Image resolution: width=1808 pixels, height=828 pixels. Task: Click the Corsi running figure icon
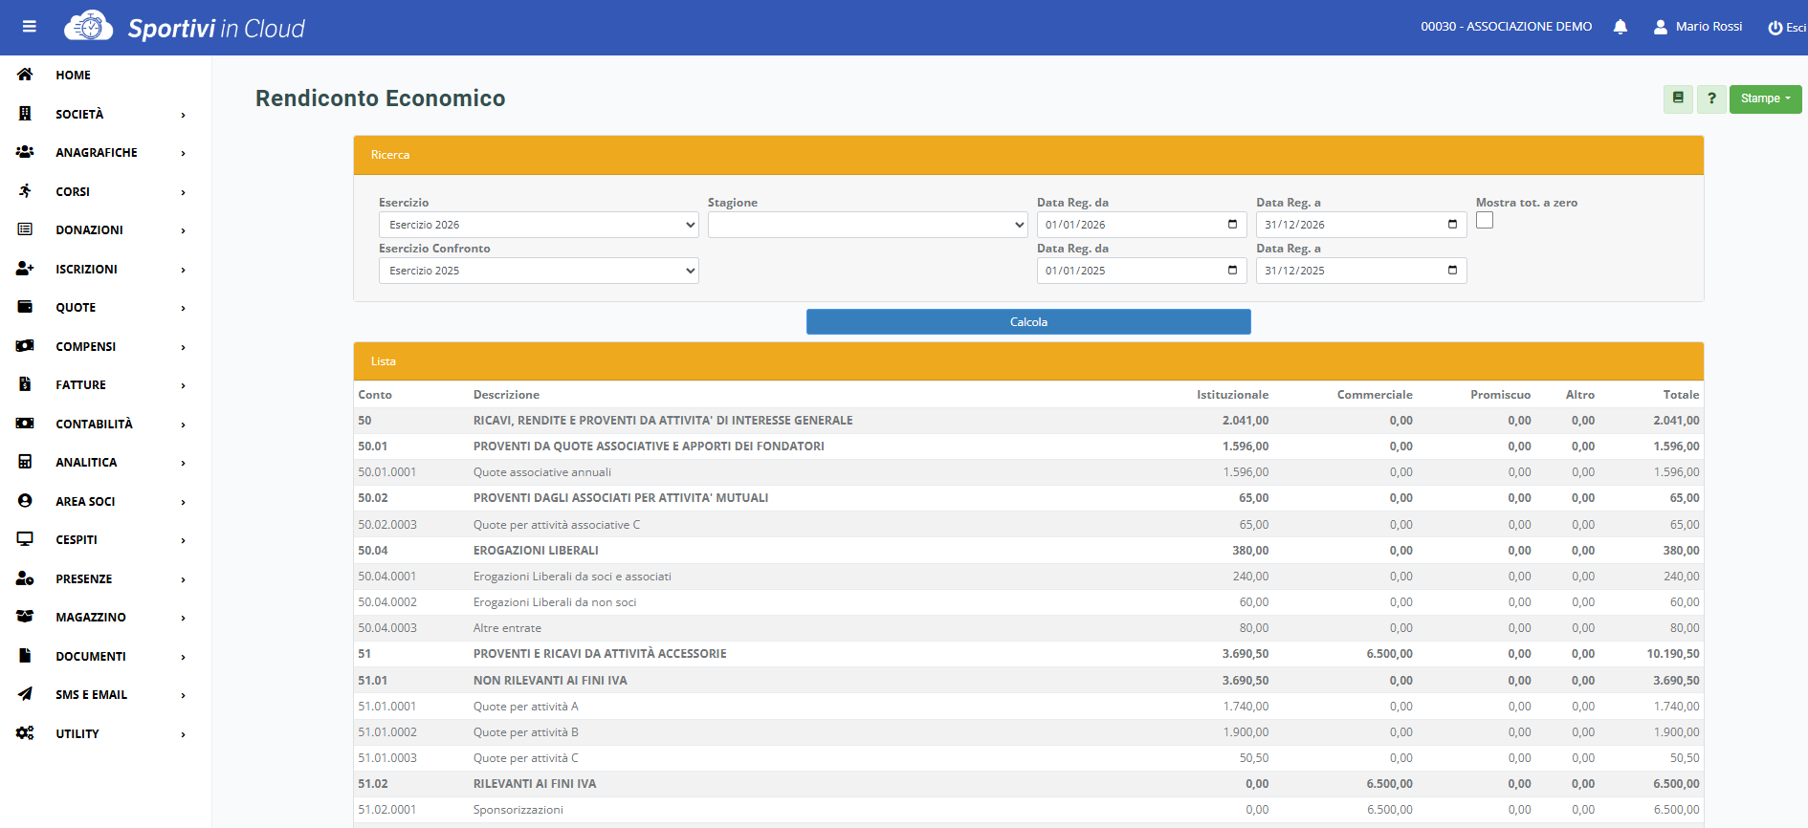(25, 191)
